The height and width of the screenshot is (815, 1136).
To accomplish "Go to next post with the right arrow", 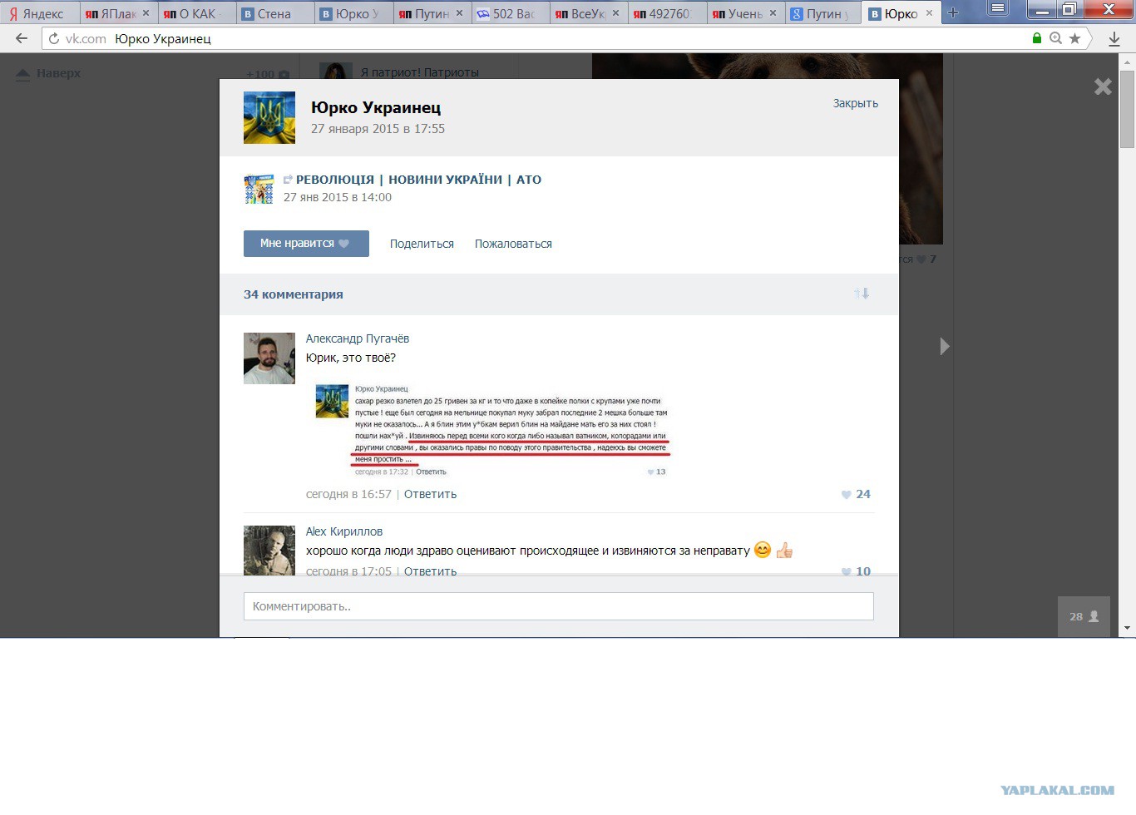I will [945, 346].
